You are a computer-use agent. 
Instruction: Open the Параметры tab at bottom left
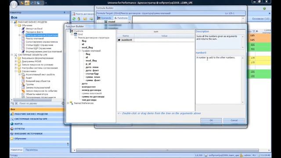coord(32,150)
